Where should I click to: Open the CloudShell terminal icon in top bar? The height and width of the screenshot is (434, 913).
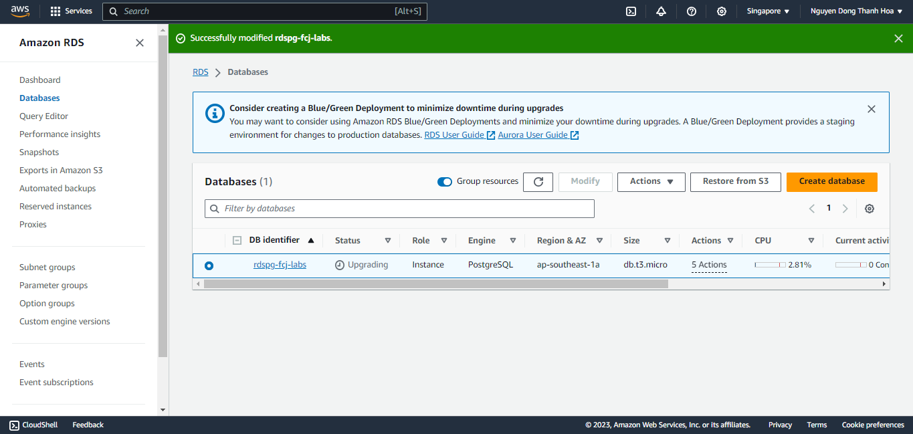[x=631, y=11]
